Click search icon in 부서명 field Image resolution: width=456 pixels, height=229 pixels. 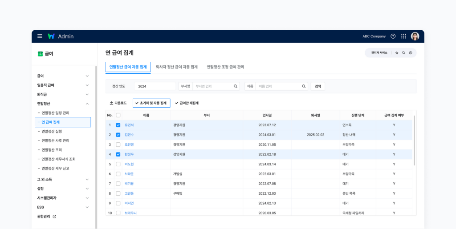coord(236,86)
